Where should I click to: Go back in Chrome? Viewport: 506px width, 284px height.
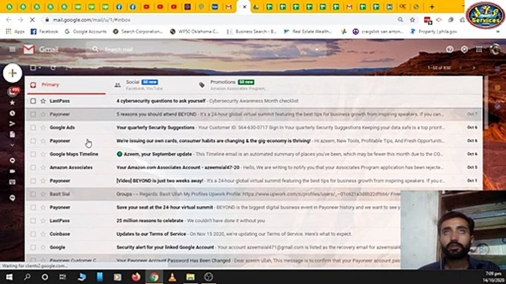tap(9, 20)
